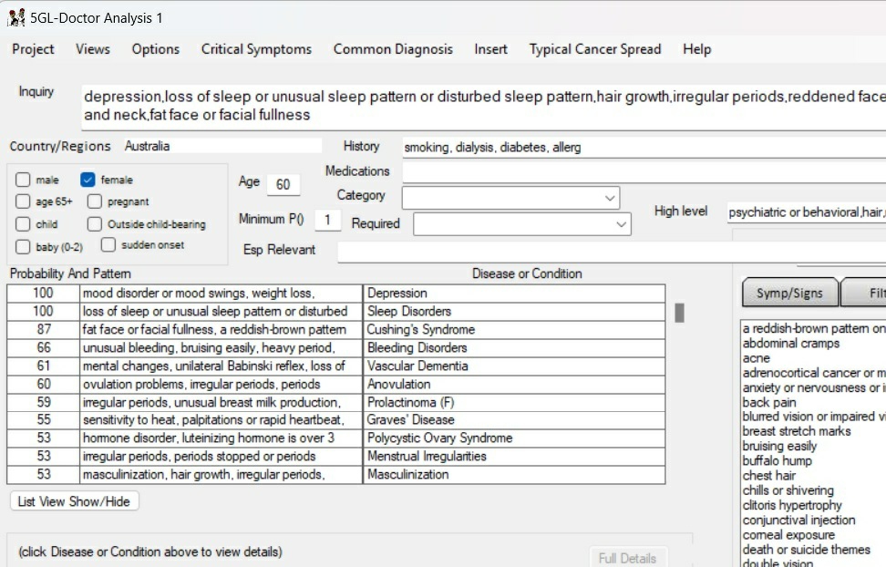Viewport: 886px width, 567px height.
Task: Select Cushing's Syndrome in the results
Action: [x=420, y=329]
